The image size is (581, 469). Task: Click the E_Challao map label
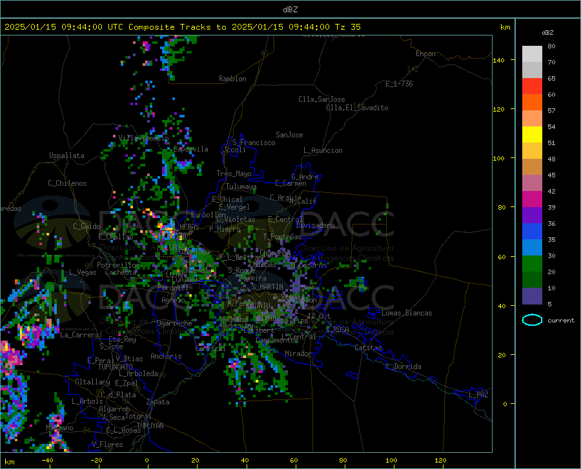click(116, 237)
